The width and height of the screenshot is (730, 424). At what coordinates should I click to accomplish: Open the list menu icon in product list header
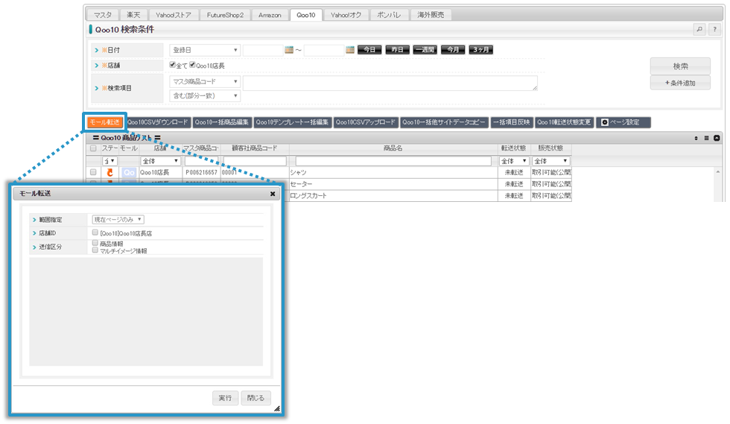(706, 138)
